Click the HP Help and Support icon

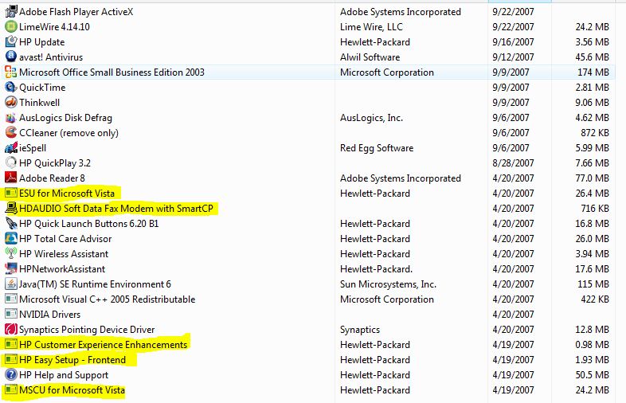point(11,374)
